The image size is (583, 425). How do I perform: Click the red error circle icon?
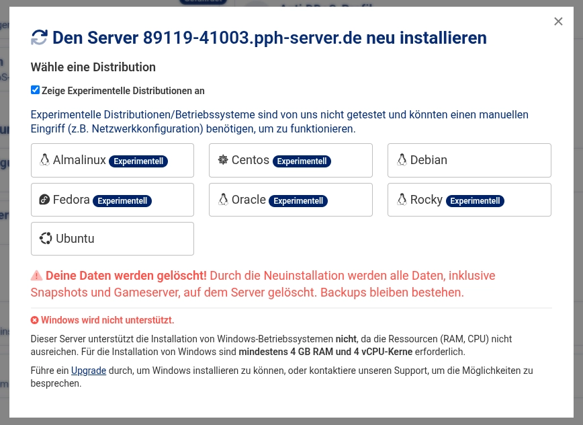[x=34, y=320]
